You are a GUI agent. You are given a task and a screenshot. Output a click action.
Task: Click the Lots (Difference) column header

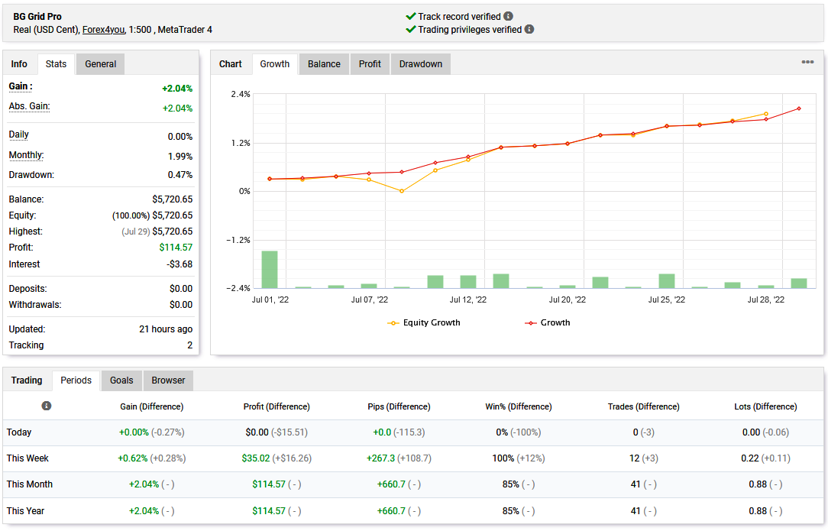point(765,406)
